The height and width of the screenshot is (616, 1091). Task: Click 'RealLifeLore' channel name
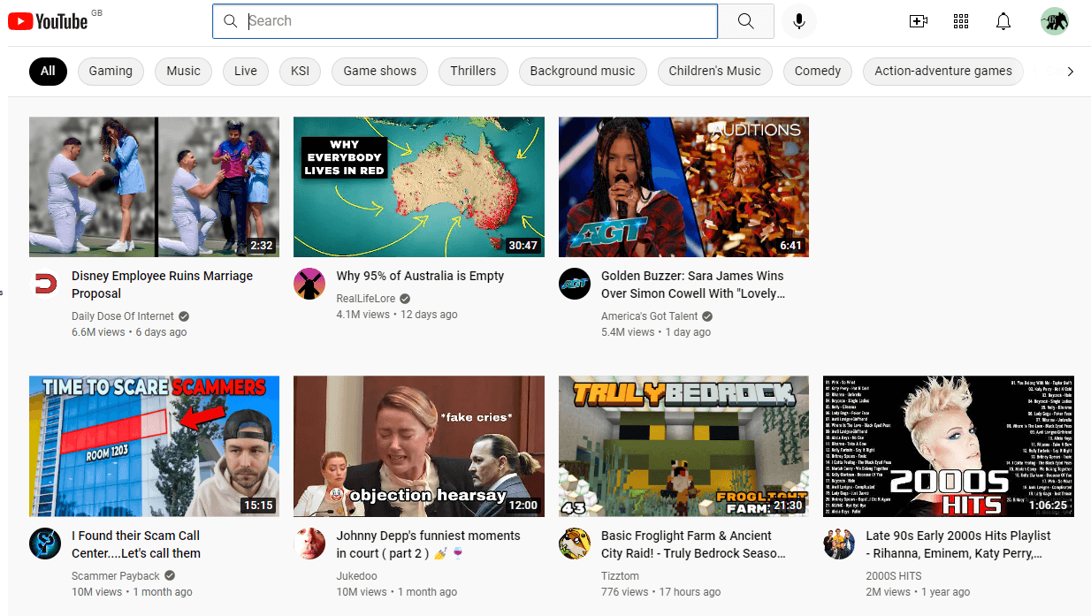[366, 299]
